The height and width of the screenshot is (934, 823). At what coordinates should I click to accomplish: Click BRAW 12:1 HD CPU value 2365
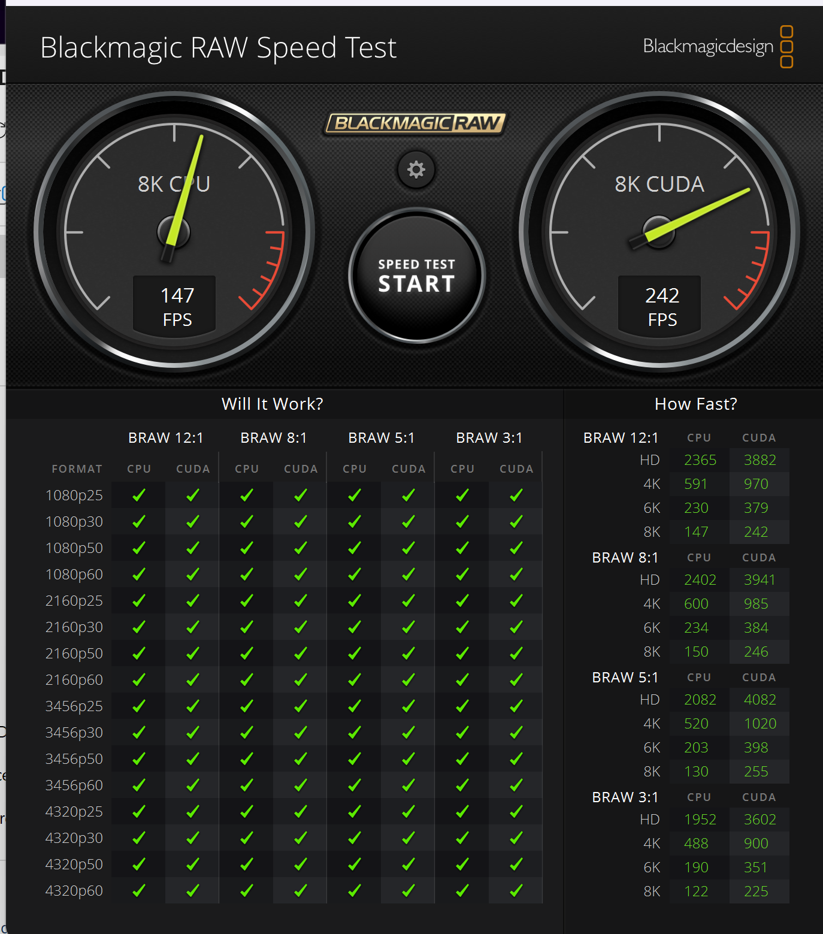[700, 460]
